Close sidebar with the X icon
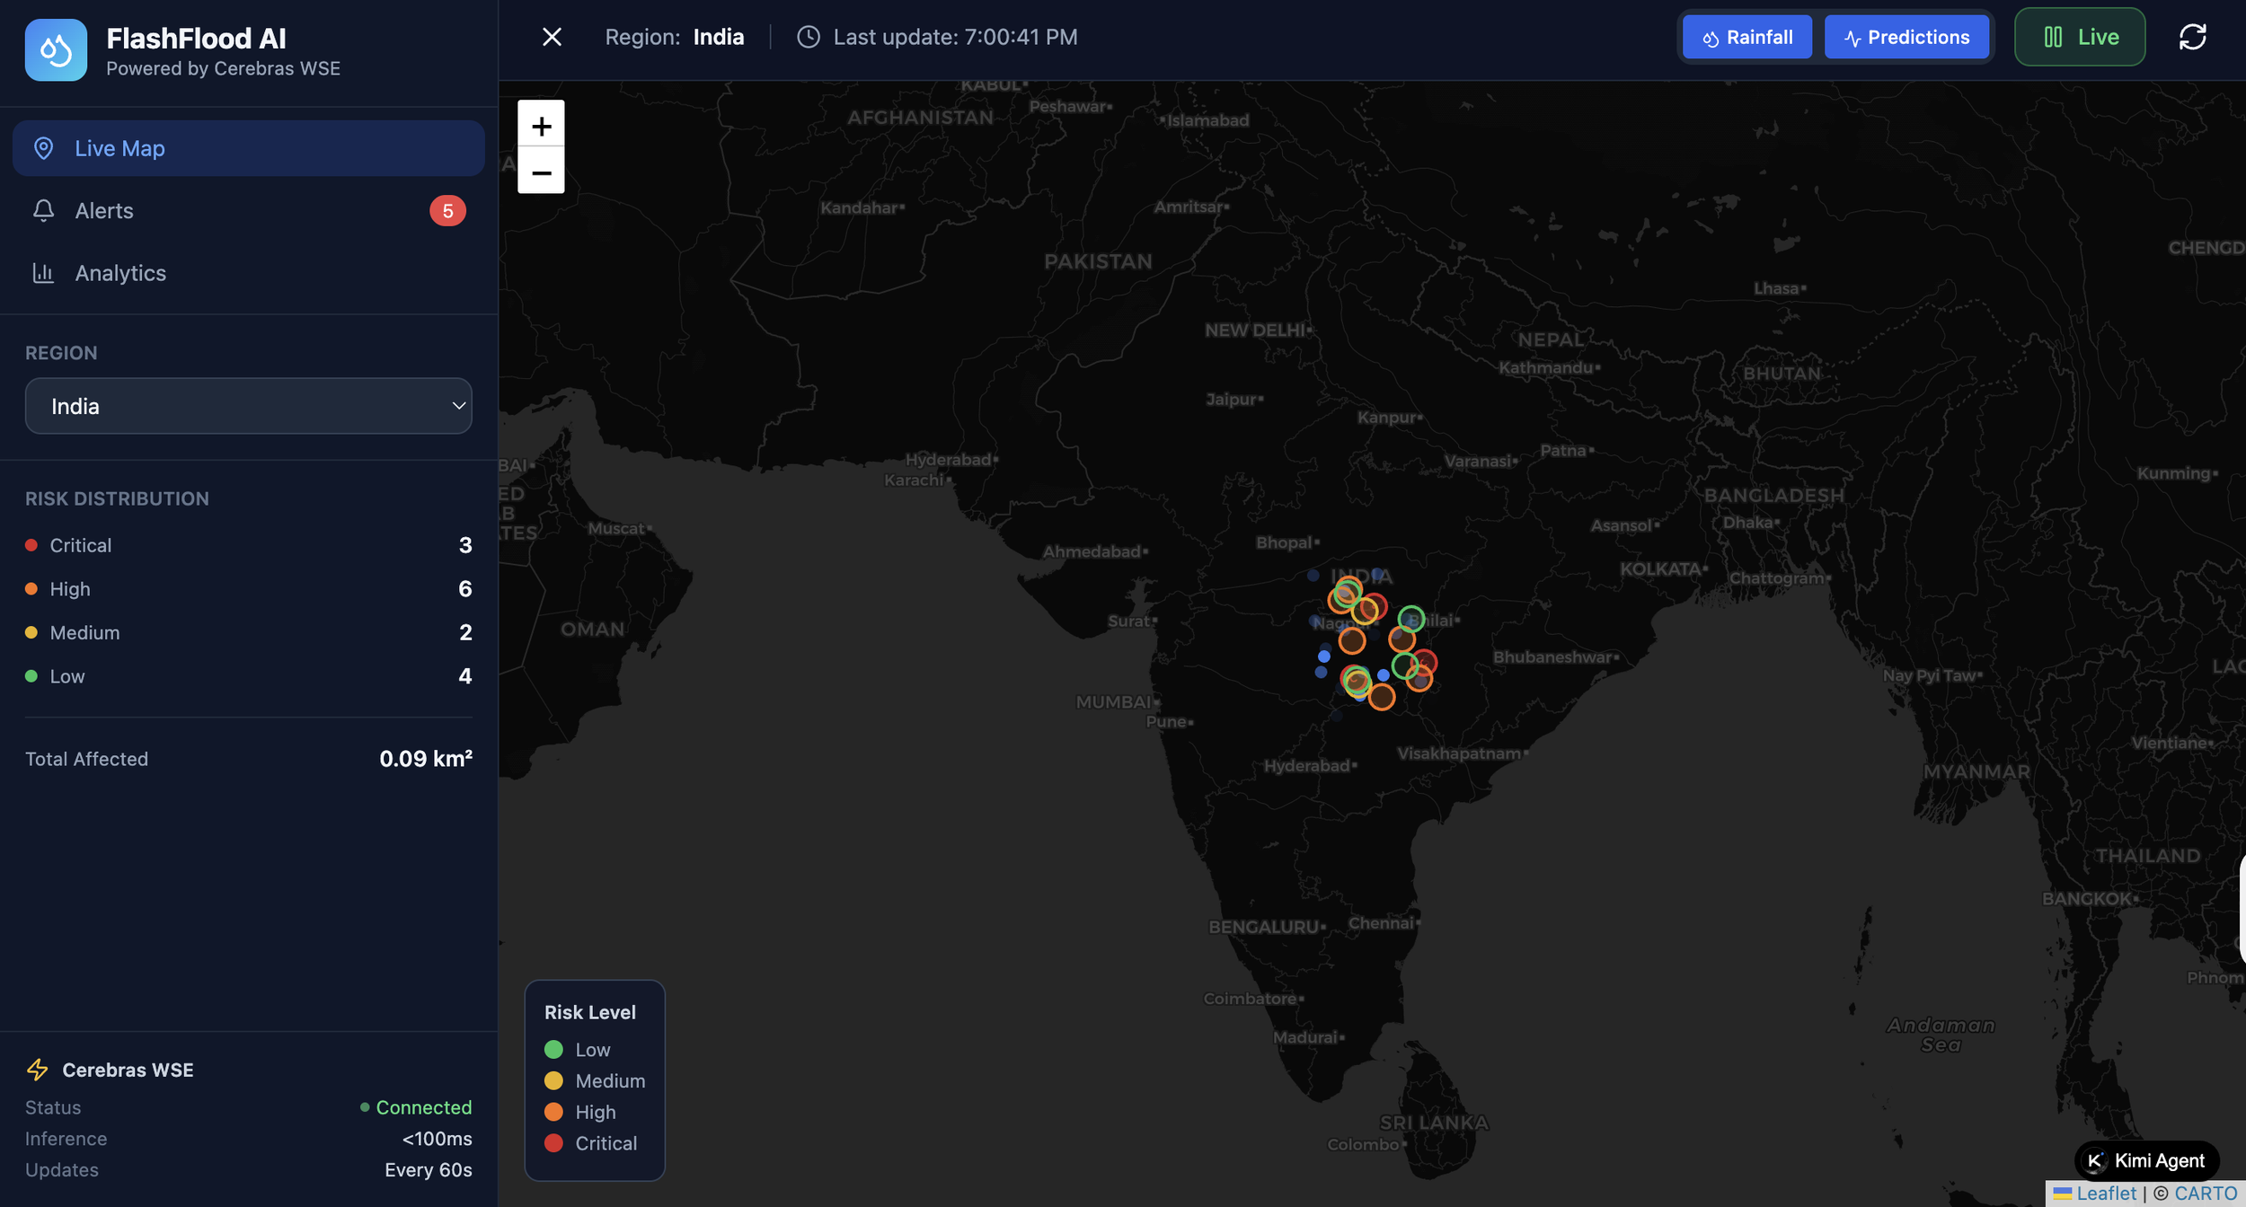 tap(552, 37)
